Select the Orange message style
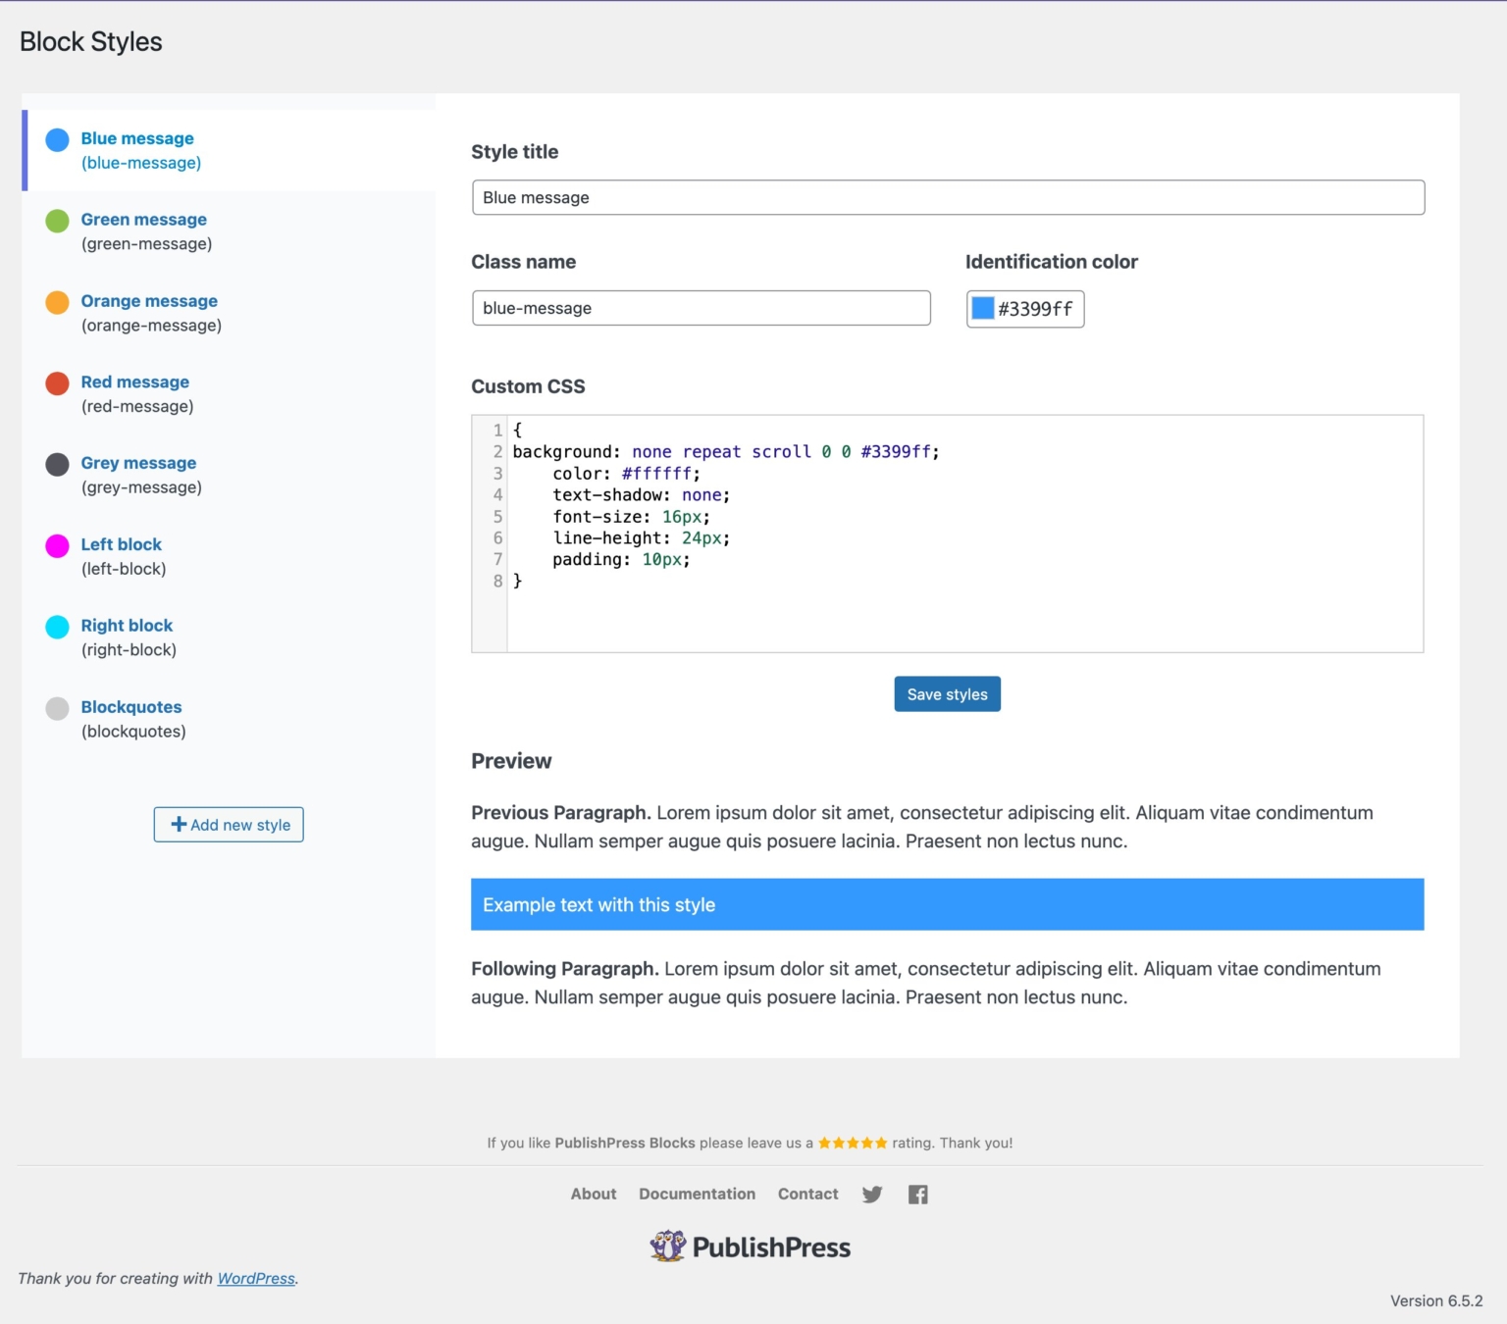 pos(149,301)
